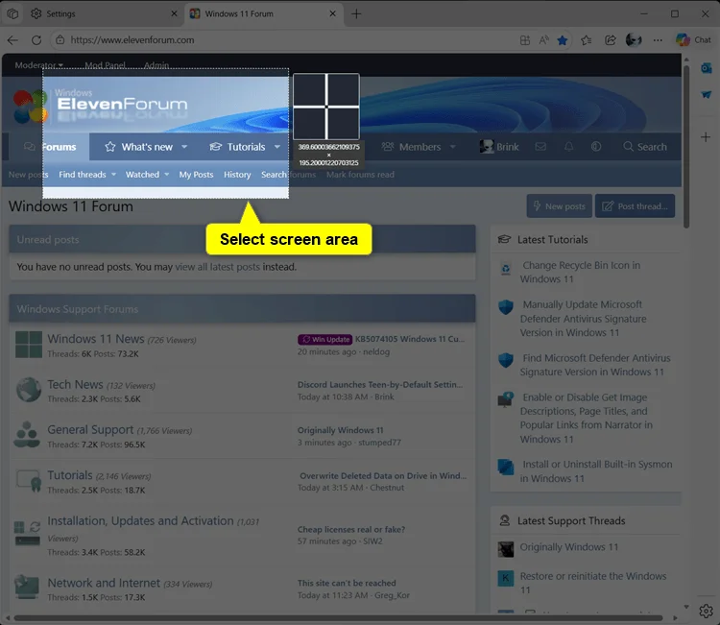Open the General Support forum
720x625 pixels.
(90, 429)
